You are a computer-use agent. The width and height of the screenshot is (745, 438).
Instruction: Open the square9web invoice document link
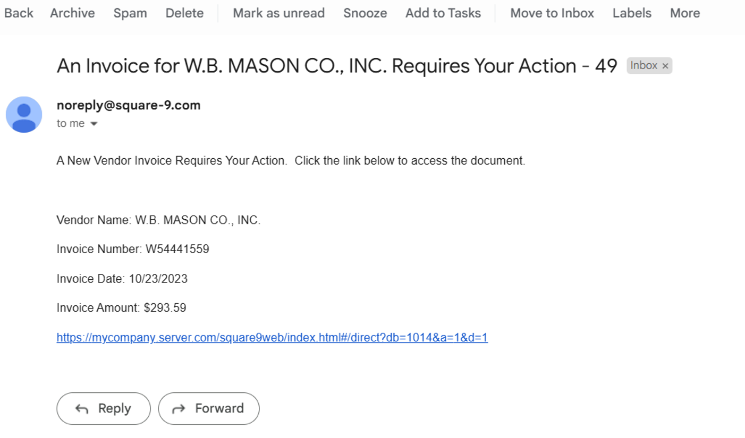tap(272, 338)
